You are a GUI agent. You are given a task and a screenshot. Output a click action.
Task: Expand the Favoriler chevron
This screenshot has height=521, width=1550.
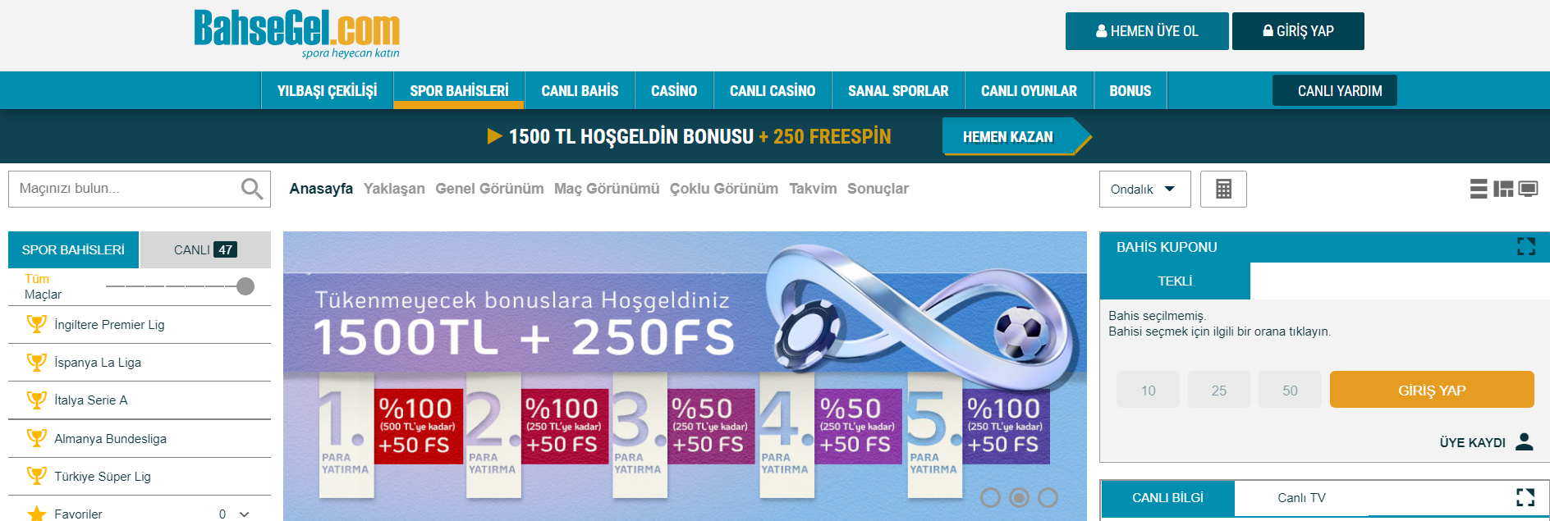pos(244,514)
